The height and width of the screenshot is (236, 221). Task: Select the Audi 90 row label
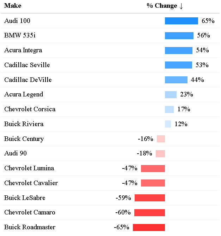(16, 153)
